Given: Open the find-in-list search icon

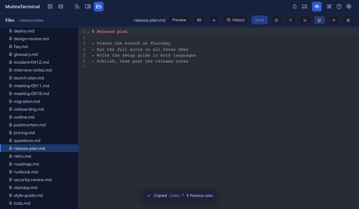Looking at the screenshot, I should 305,20.
